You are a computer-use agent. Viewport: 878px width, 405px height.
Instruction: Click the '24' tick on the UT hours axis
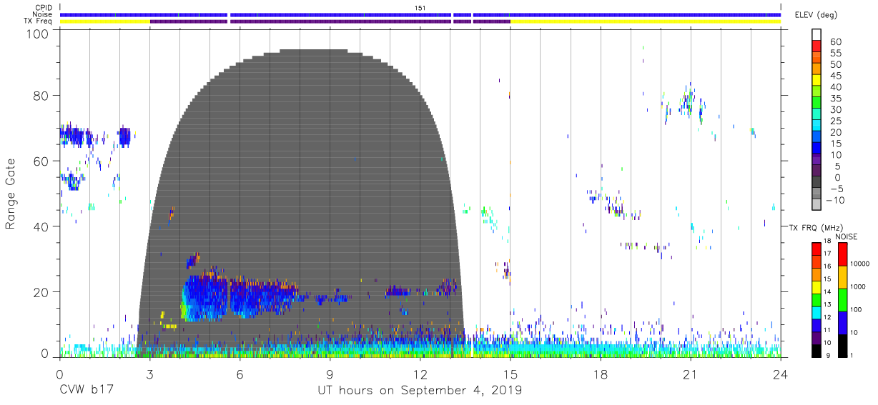[x=780, y=374]
